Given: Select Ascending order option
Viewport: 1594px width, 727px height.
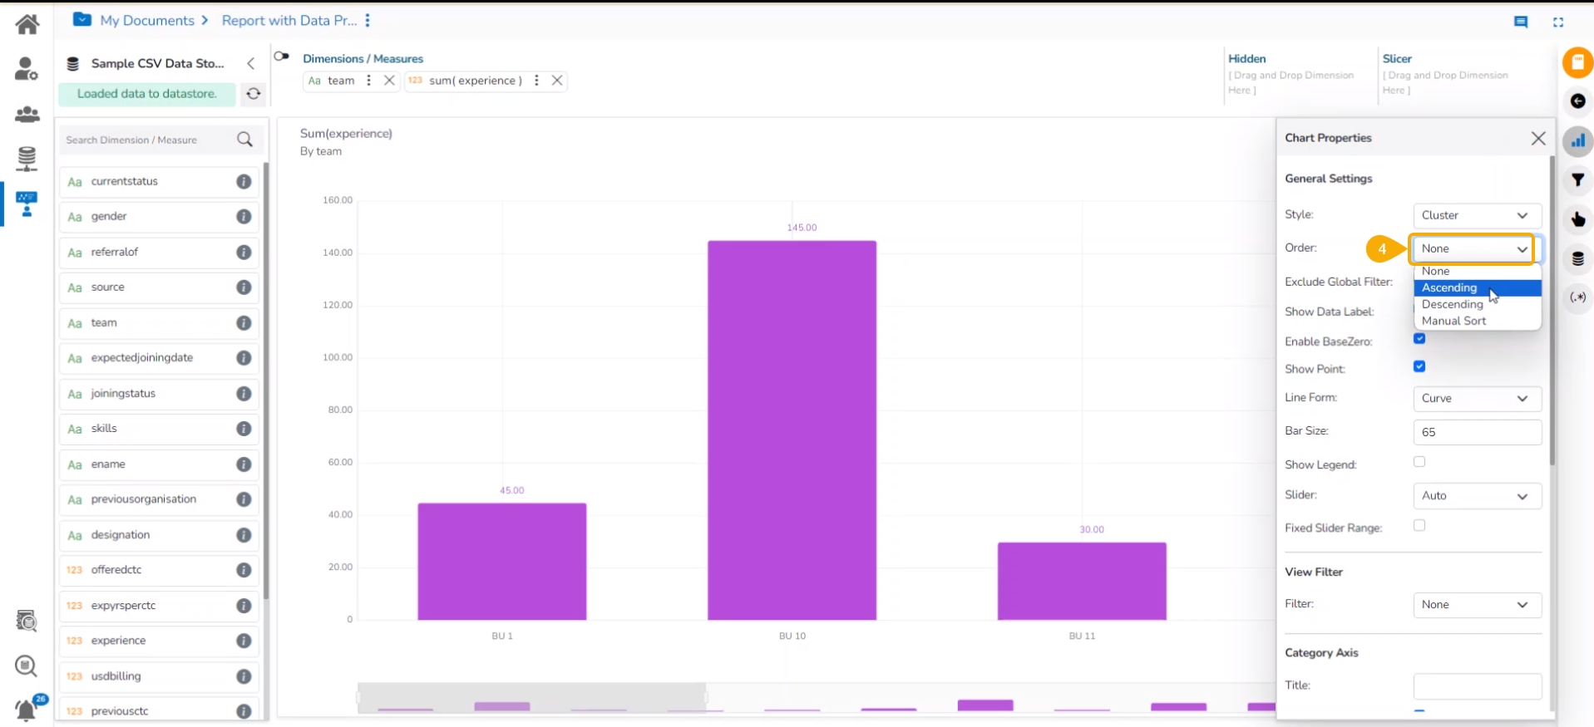Looking at the screenshot, I should click(x=1477, y=288).
